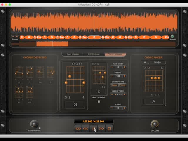Click the Volume knob

[x=155, y=124]
